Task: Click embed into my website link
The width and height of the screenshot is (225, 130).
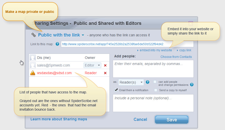Action: (x=156, y=50)
